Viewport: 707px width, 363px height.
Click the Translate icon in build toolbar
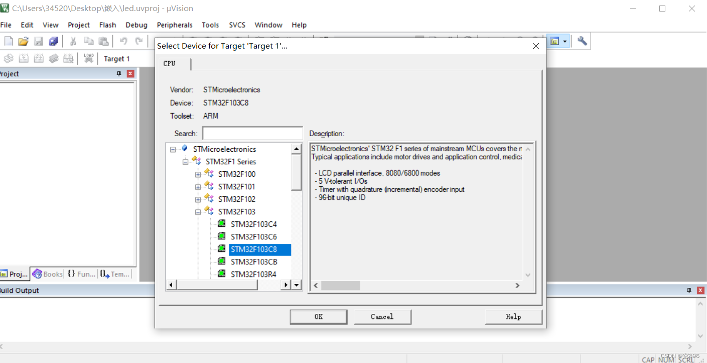[x=9, y=59]
